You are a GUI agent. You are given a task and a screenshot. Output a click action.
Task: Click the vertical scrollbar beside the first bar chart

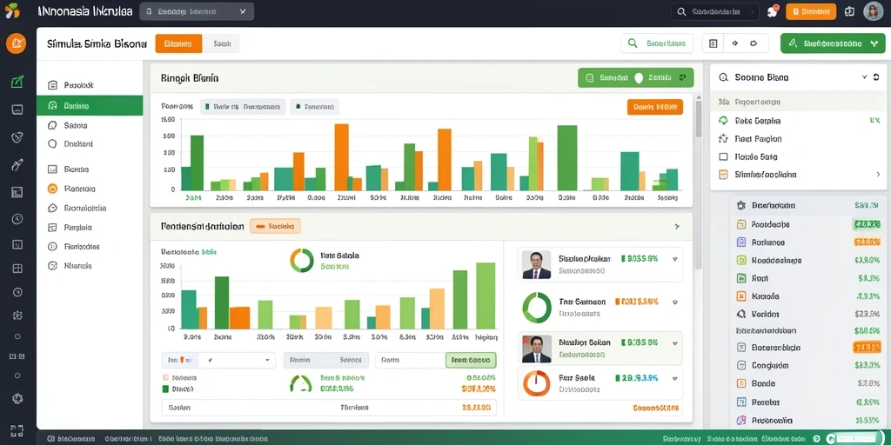pos(699,119)
